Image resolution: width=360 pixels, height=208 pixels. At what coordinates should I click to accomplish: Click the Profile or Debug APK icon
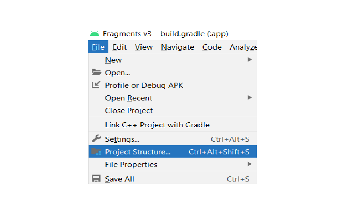point(96,85)
